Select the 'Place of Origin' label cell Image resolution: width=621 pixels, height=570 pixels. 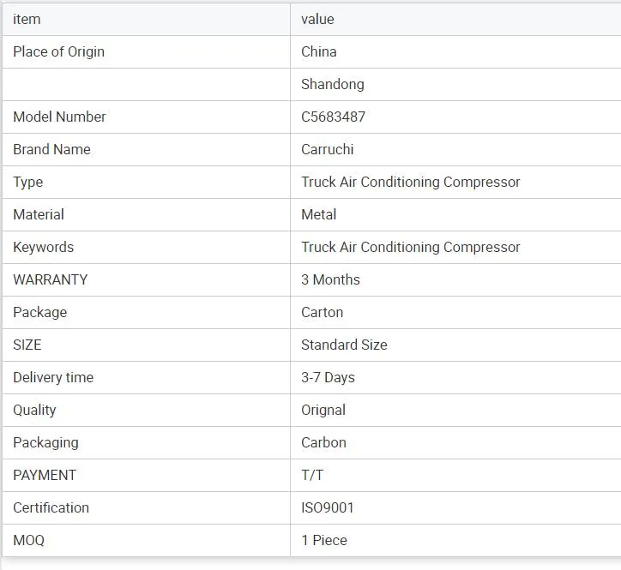pyautogui.click(x=58, y=51)
